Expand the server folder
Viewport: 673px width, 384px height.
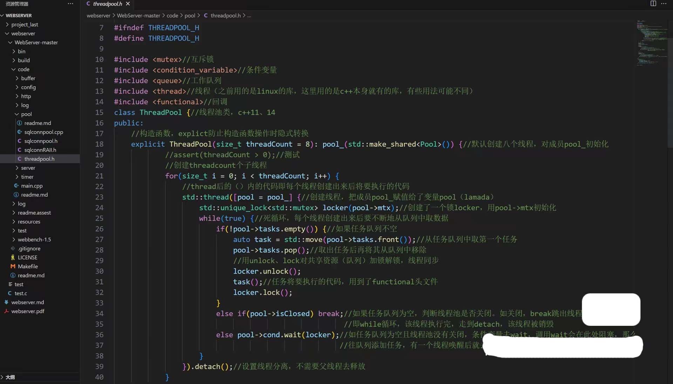tap(40, 168)
